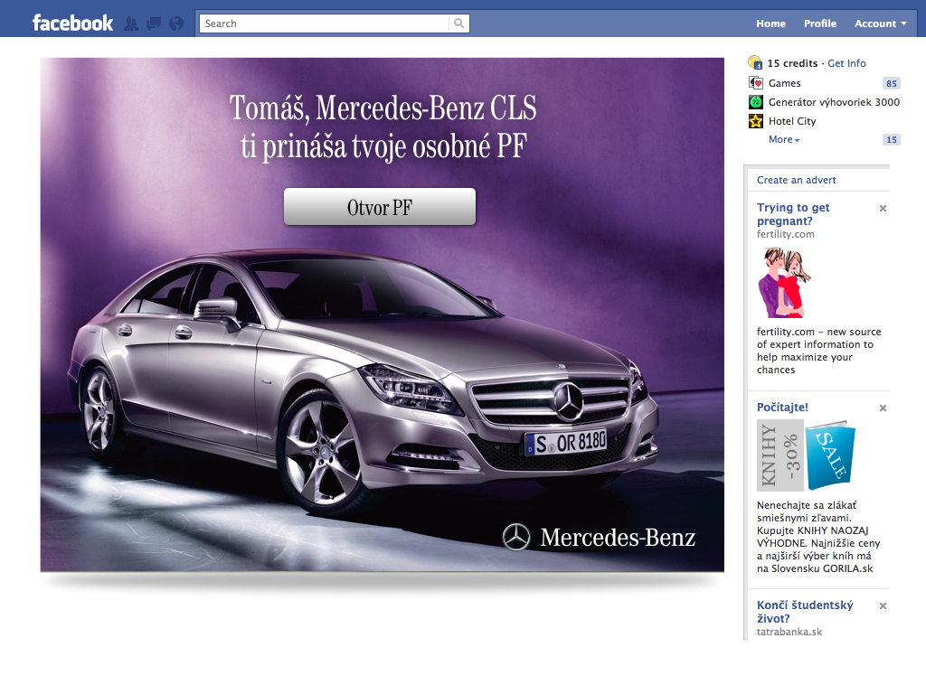Viewport: 926px width, 694px height.
Task: Click the Mercedes-Benz logo in banner
Action: (x=599, y=537)
